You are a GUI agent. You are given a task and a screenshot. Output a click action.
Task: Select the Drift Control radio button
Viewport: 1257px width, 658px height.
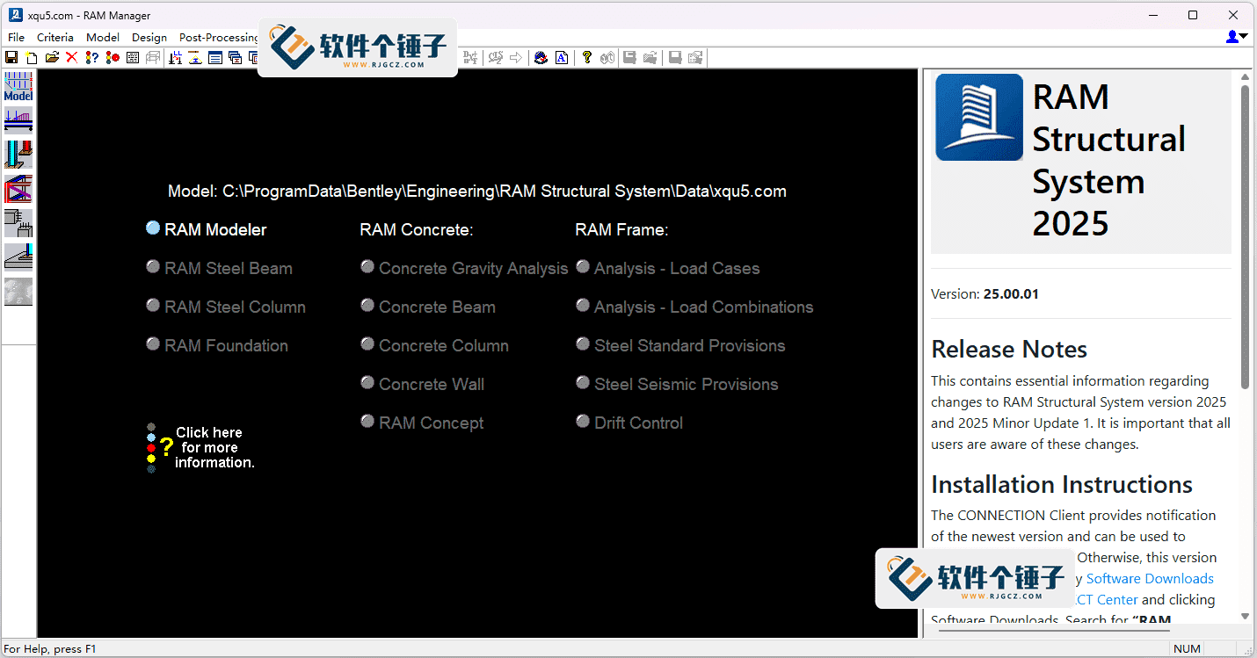click(x=583, y=422)
